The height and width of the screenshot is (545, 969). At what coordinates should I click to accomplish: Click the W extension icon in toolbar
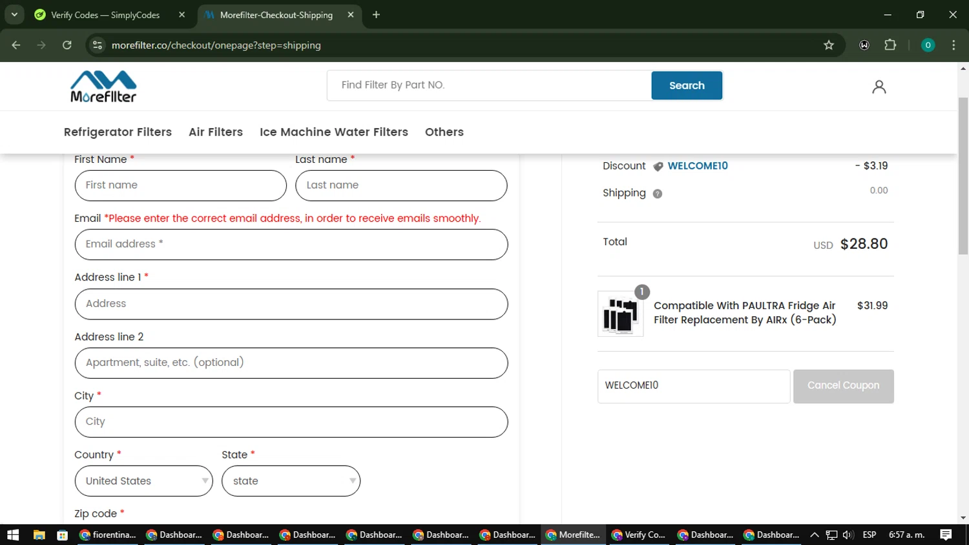click(864, 45)
